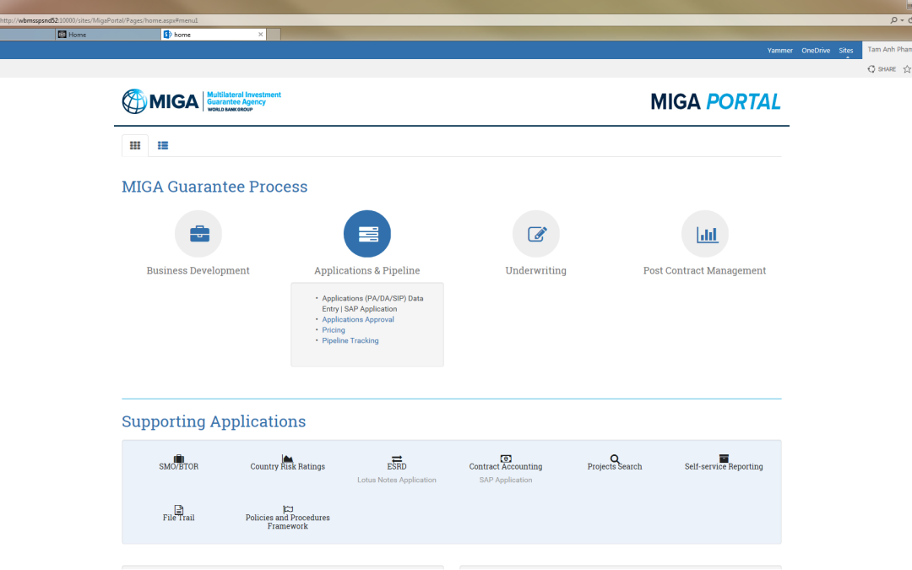Open the Applications Approval link
Screen dimensions: 912x570
[358, 320]
